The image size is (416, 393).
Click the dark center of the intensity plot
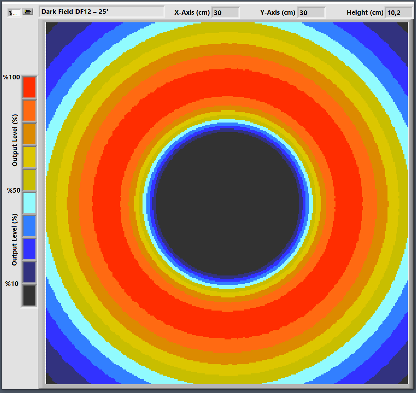point(227,204)
